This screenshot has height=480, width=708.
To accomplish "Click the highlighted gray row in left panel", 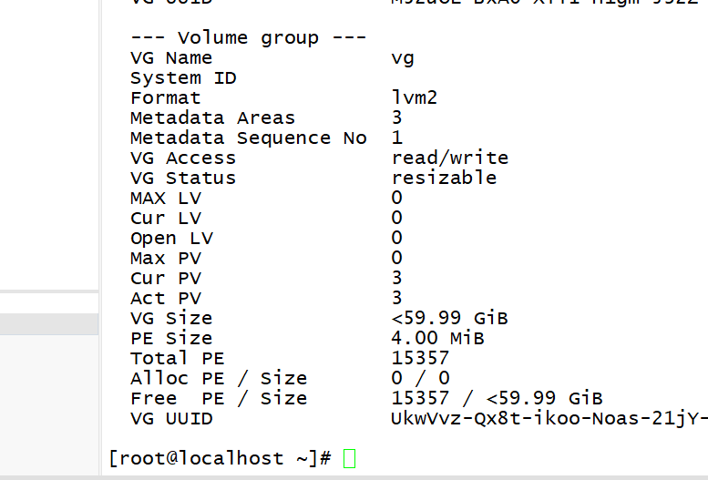I will (x=49, y=323).
